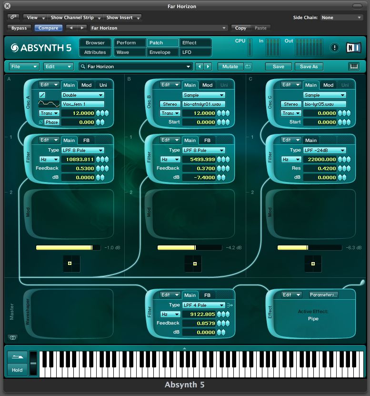Viewport: 370px width, 396px height.
Task: Adjust channel B level slider at -4.2 dB
Action: point(190,247)
